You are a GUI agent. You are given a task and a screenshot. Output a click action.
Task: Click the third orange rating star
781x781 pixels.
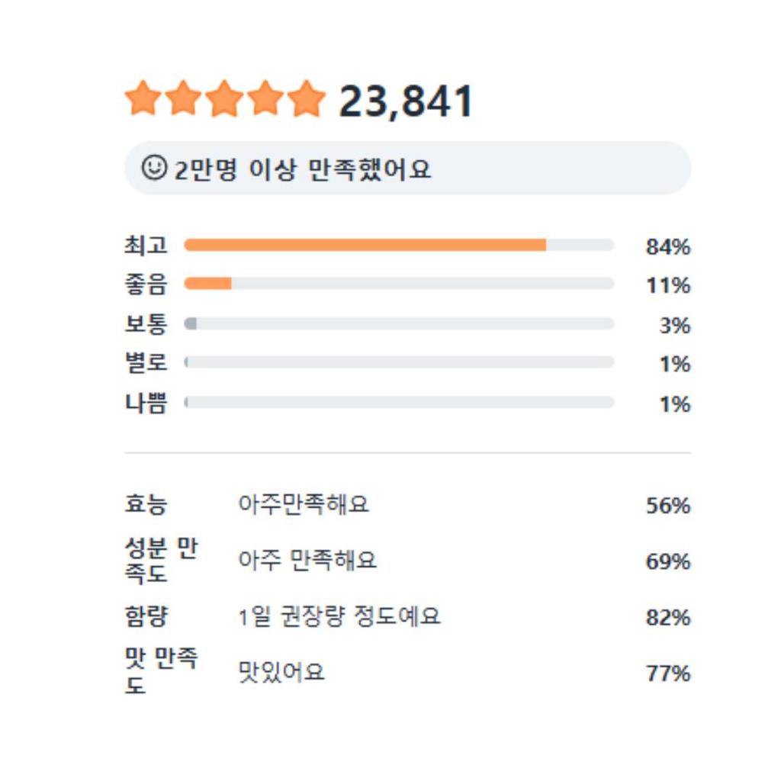[x=225, y=100]
